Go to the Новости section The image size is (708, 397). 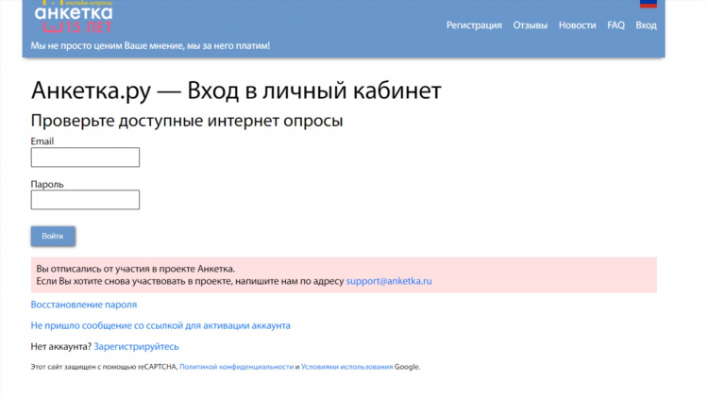(x=577, y=25)
